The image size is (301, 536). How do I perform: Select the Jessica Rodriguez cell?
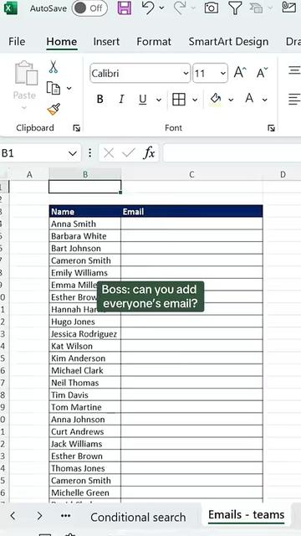(x=85, y=334)
